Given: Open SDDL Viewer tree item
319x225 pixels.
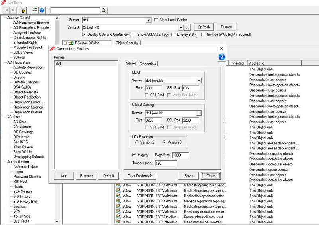Looking at the screenshot, I should pos(23,52).
